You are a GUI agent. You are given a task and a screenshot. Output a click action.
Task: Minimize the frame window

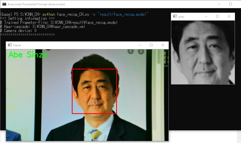point(140,45)
